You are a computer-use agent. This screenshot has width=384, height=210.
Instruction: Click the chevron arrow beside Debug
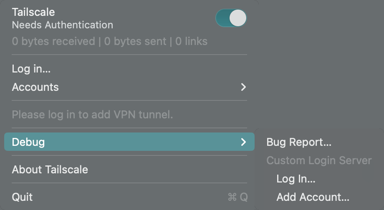[x=243, y=142]
